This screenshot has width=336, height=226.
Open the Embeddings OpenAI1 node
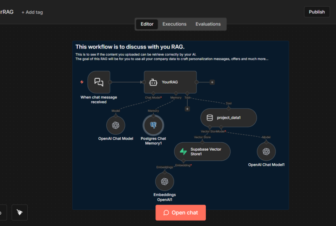[x=165, y=182]
